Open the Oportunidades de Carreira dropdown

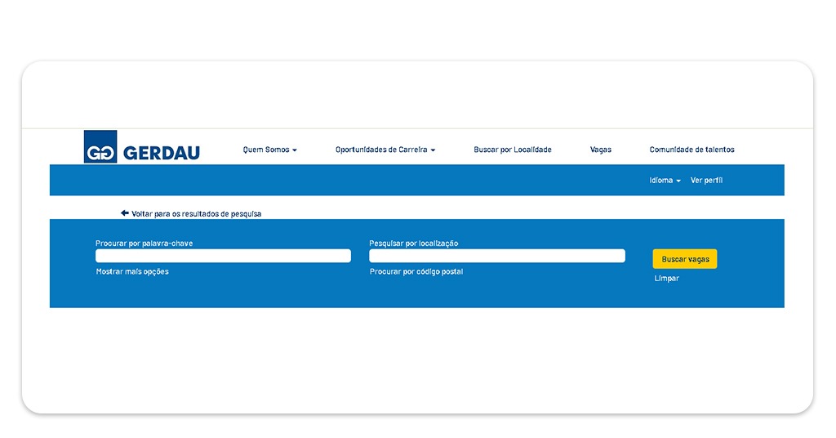385,150
